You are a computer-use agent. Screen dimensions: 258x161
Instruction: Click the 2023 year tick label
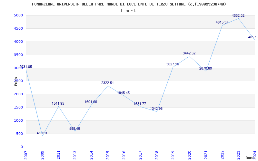238,155
